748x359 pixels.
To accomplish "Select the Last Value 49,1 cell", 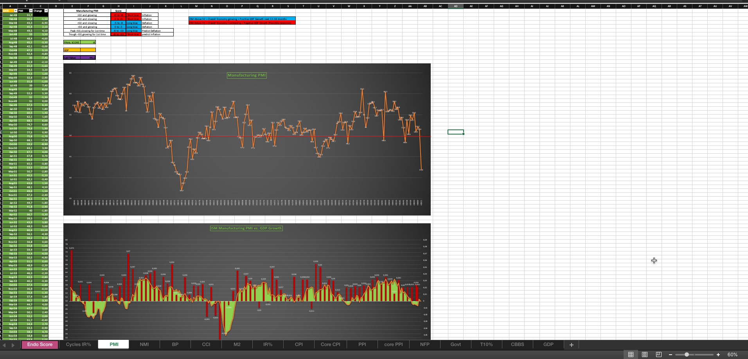I will coord(88,58).
